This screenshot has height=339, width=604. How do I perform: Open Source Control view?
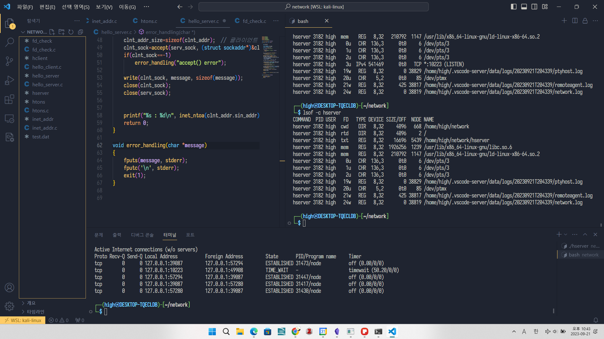pyautogui.click(x=9, y=61)
